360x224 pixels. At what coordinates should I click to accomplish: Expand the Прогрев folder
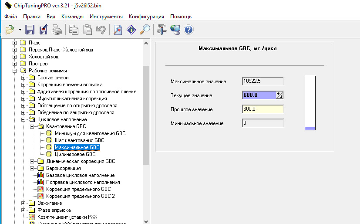14,64
